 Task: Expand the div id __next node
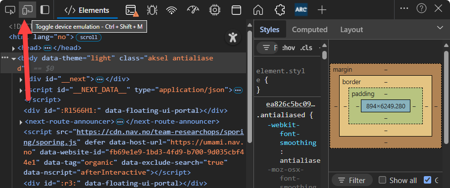[x=21, y=79]
